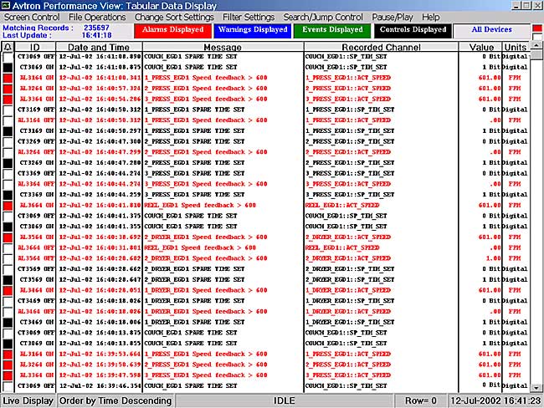Image resolution: width=544 pixels, height=408 pixels.
Task: Open the Screen Control menu
Action: click(x=32, y=17)
